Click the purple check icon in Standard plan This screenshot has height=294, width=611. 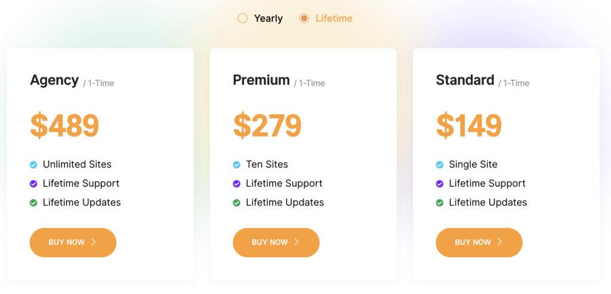(440, 184)
